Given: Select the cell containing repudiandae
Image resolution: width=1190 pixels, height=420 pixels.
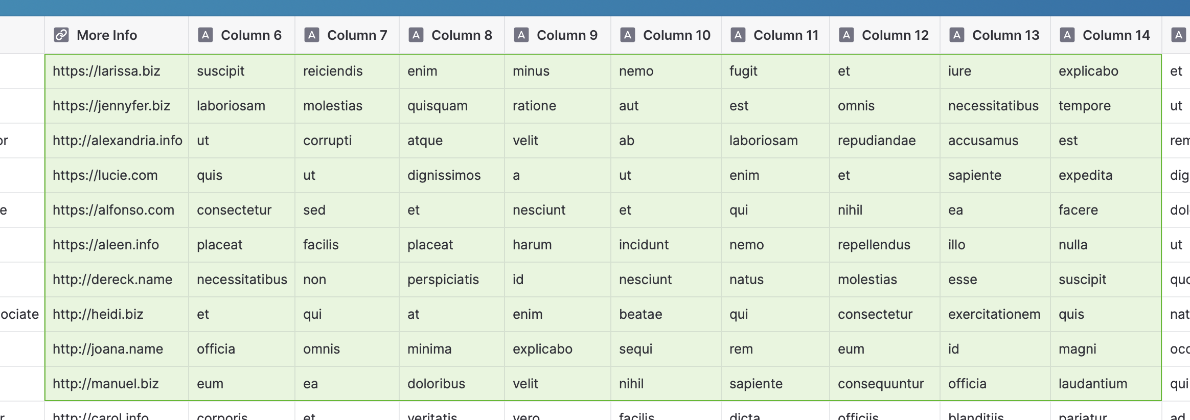Looking at the screenshot, I should click(x=885, y=141).
